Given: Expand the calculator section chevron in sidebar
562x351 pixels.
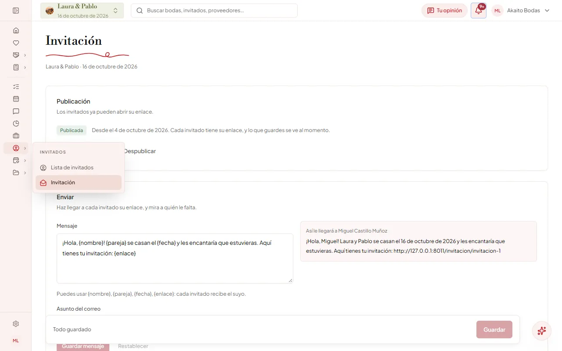Looking at the screenshot, I should [25, 67].
